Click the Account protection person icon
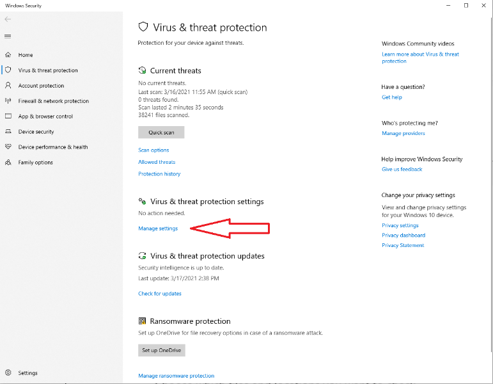The height and width of the screenshot is (384, 493). pos(8,85)
